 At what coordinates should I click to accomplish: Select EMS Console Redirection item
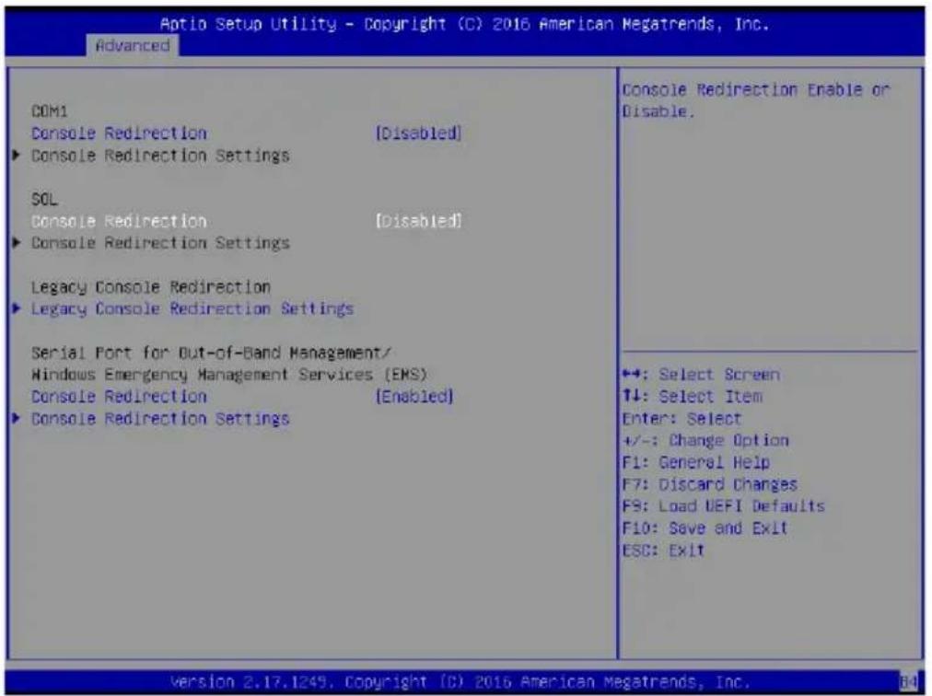click(x=119, y=397)
